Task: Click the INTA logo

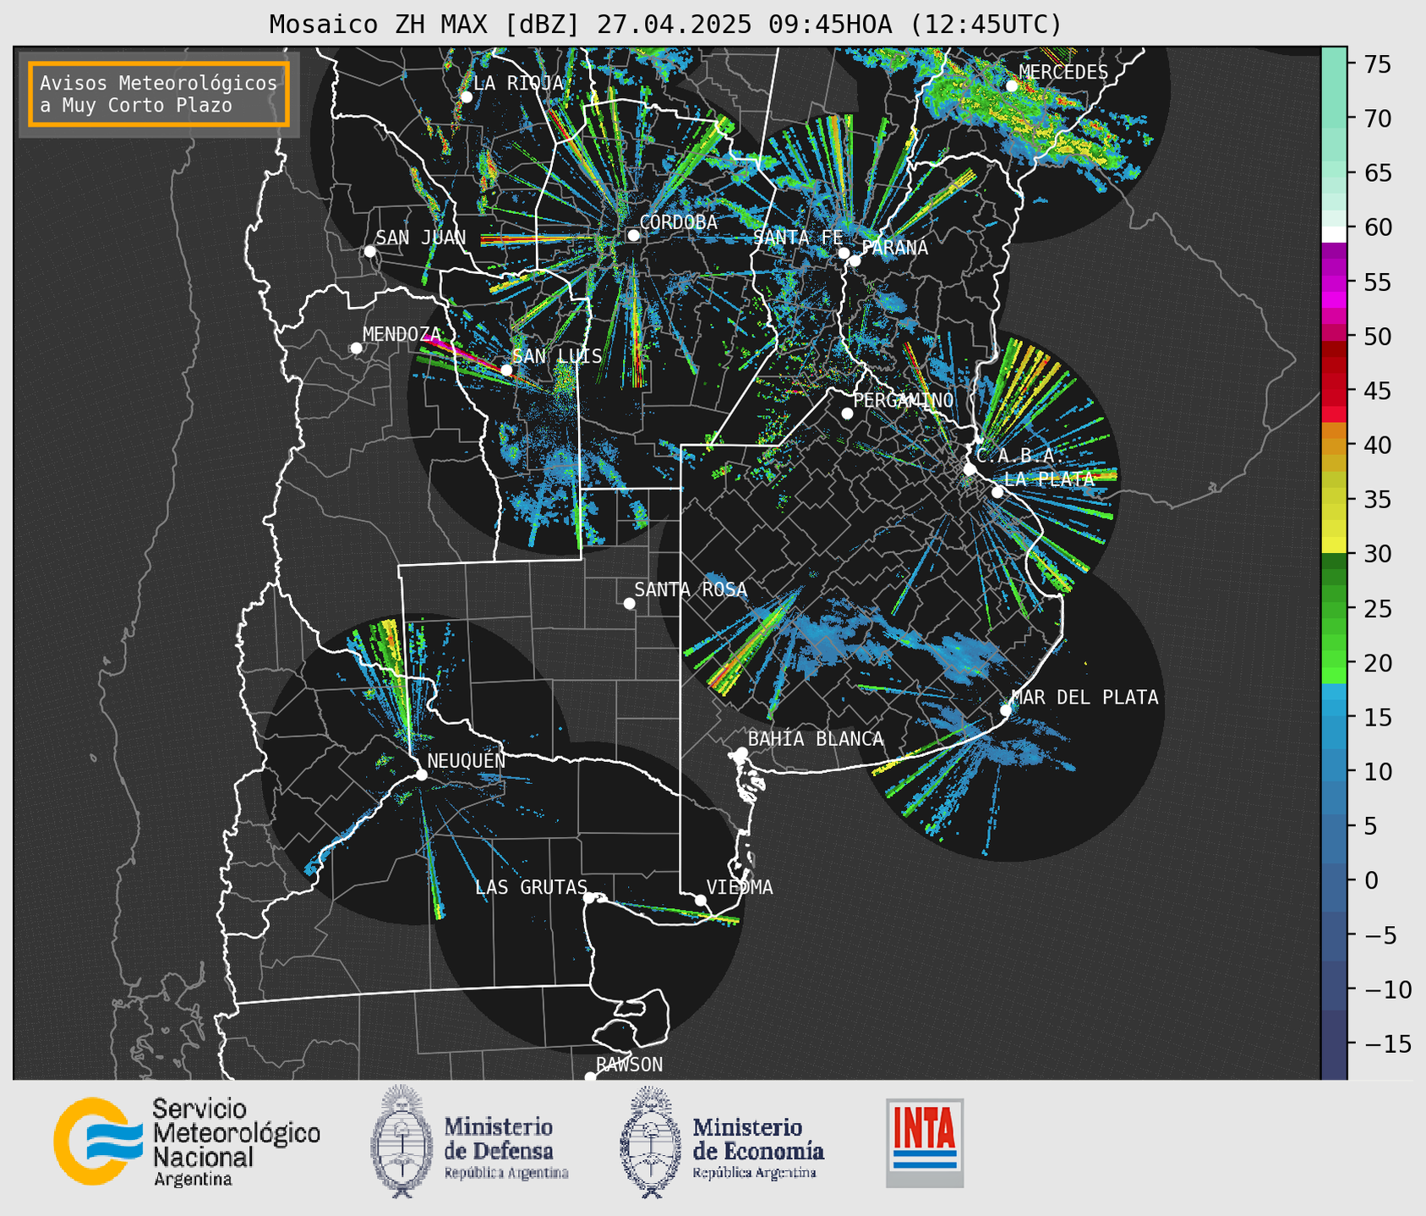Action: pyautogui.click(x=925, y=1142)
